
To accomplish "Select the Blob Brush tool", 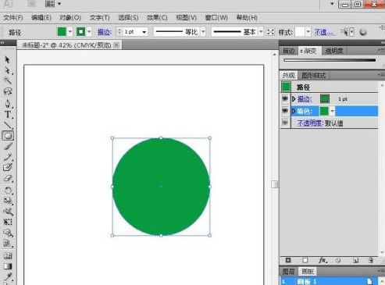I will 7,167.
